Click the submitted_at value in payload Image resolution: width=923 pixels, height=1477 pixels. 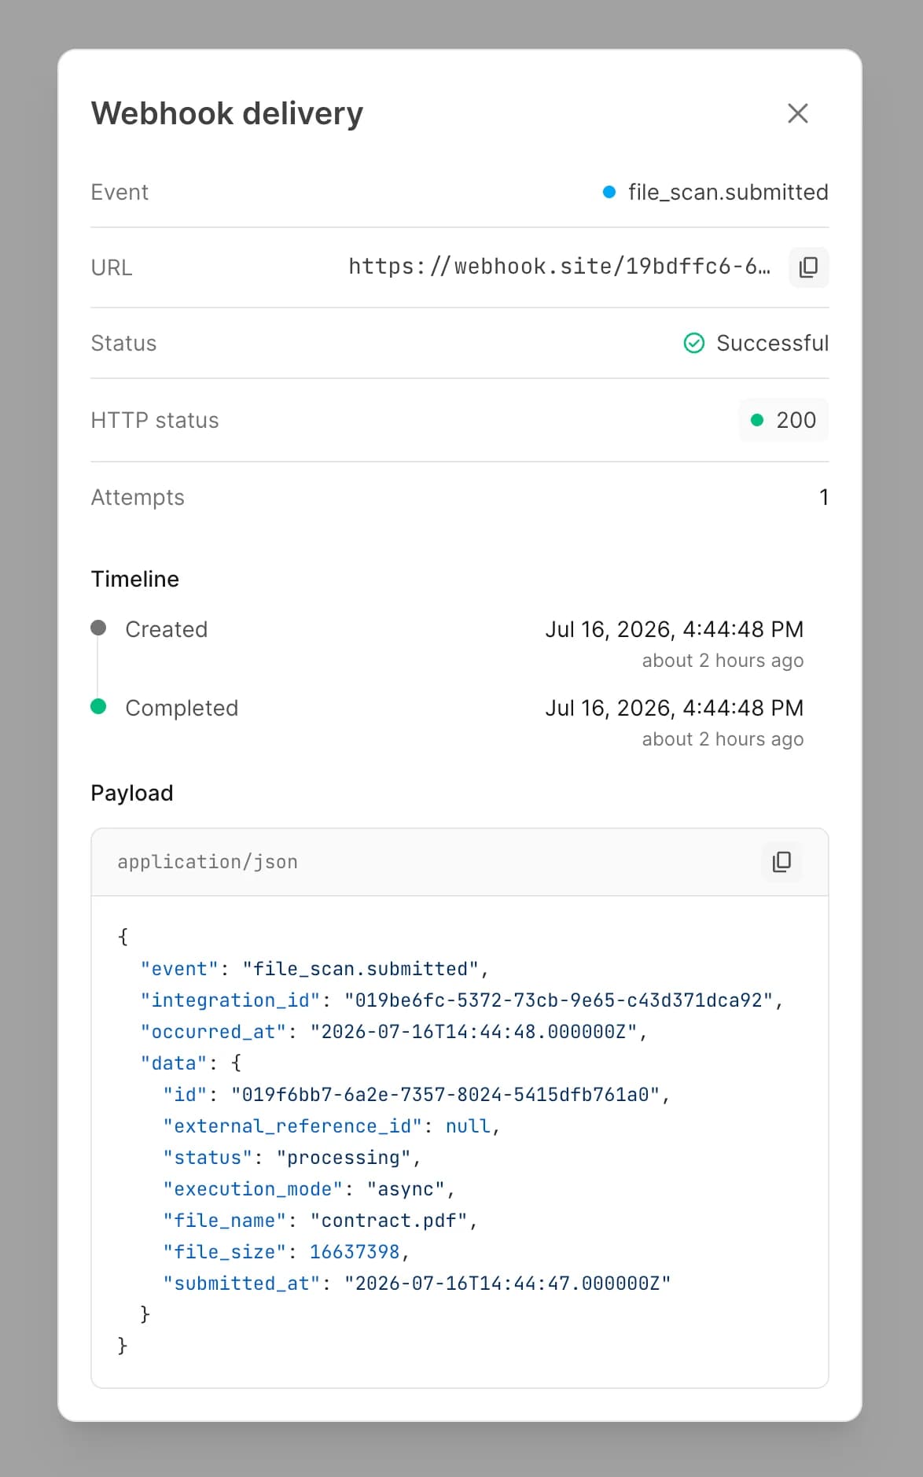(507, 1284)
